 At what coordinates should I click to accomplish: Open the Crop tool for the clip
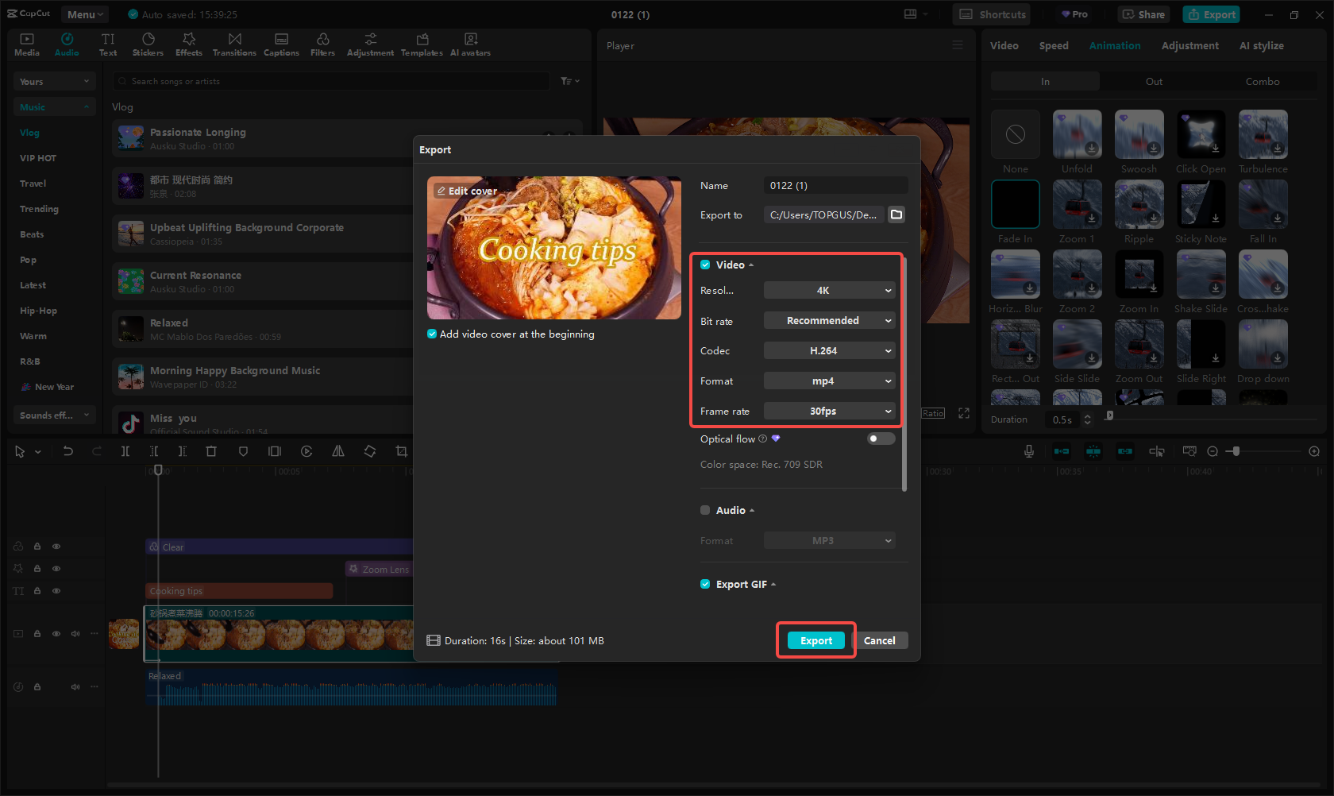[x=401, y=451]
